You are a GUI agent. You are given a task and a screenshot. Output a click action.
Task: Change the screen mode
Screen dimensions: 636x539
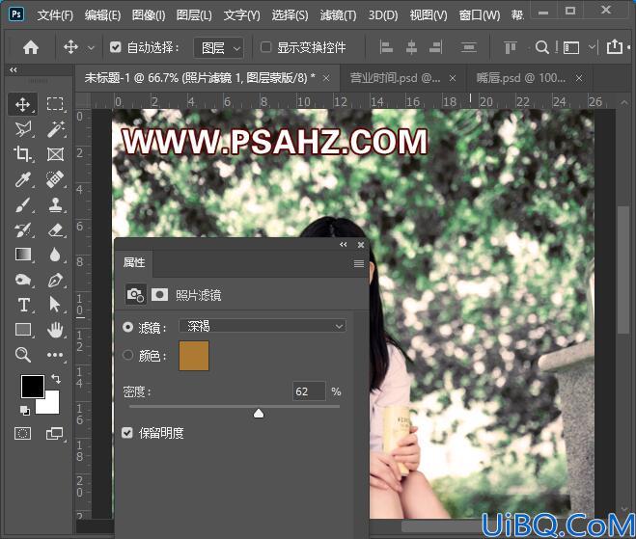pyautogui.click(x=55, y=433)
